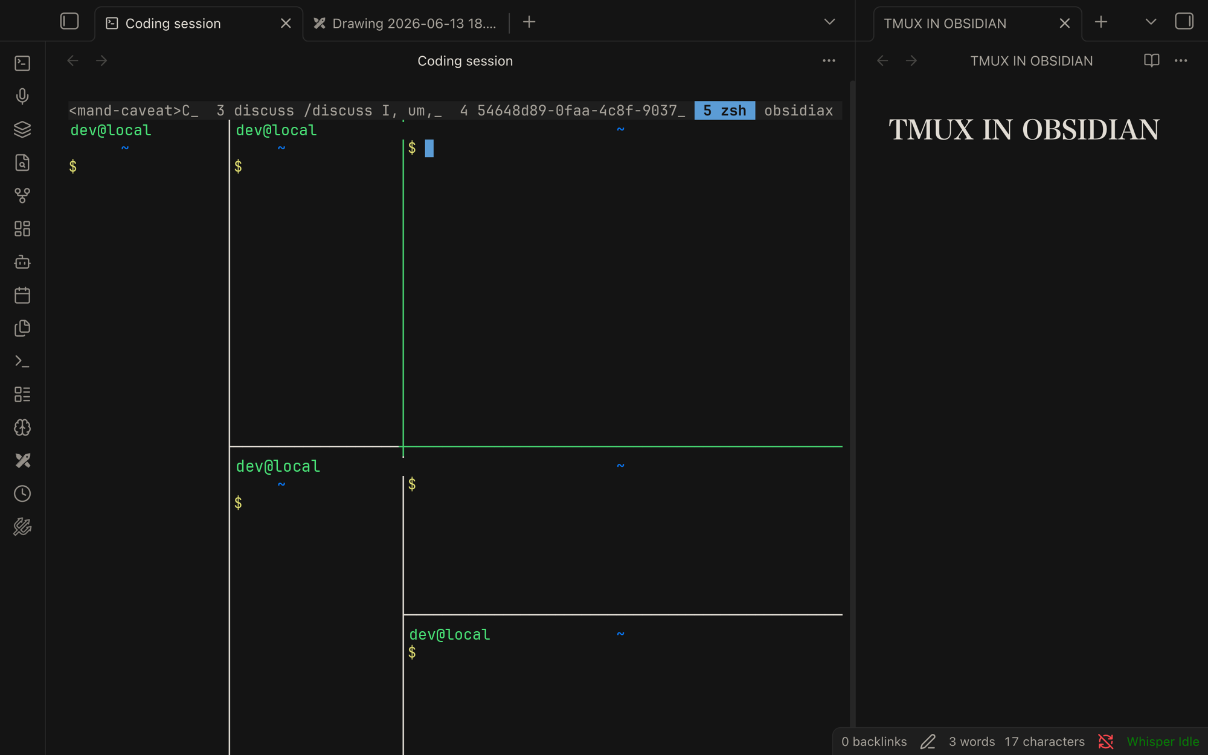Go forward in Coding session pane
Screen dimensions: 1208x755
tap(101, 61)
